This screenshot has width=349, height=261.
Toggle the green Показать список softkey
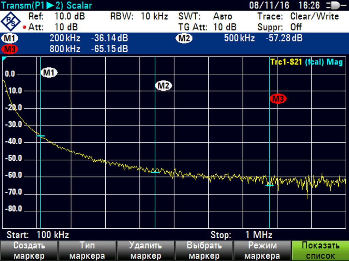pos(320,251)
